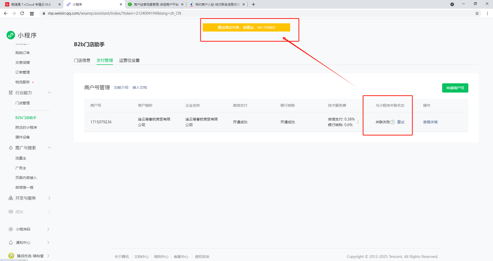Collapse the 行业能力 section chevron
The image size is (493, 261).
pos(49,93)
